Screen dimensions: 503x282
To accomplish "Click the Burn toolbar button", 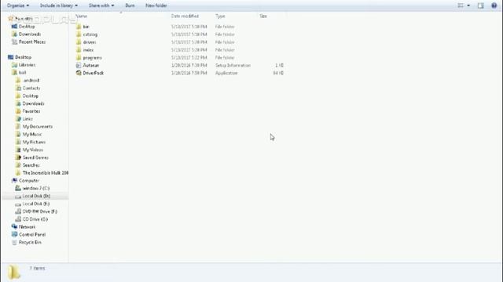I will (130, 5).
